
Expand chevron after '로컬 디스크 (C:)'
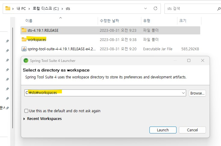point(62,9)
